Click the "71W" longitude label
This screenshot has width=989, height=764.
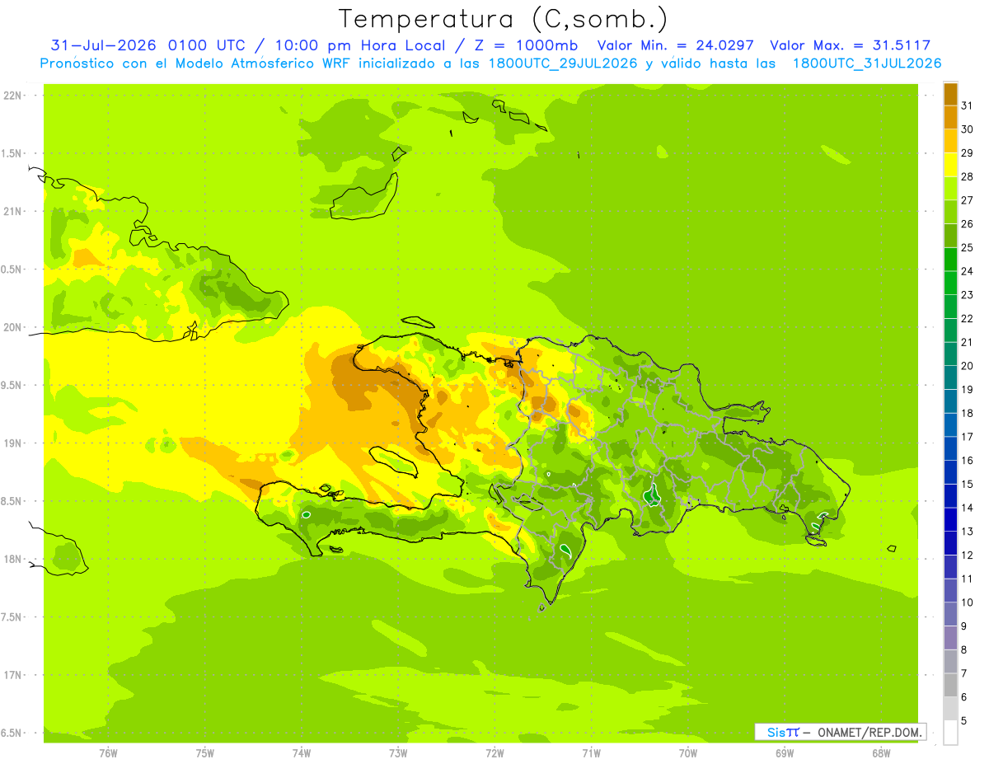tap(591, 753)
